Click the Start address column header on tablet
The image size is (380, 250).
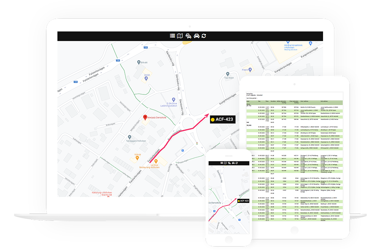[304, 101]
